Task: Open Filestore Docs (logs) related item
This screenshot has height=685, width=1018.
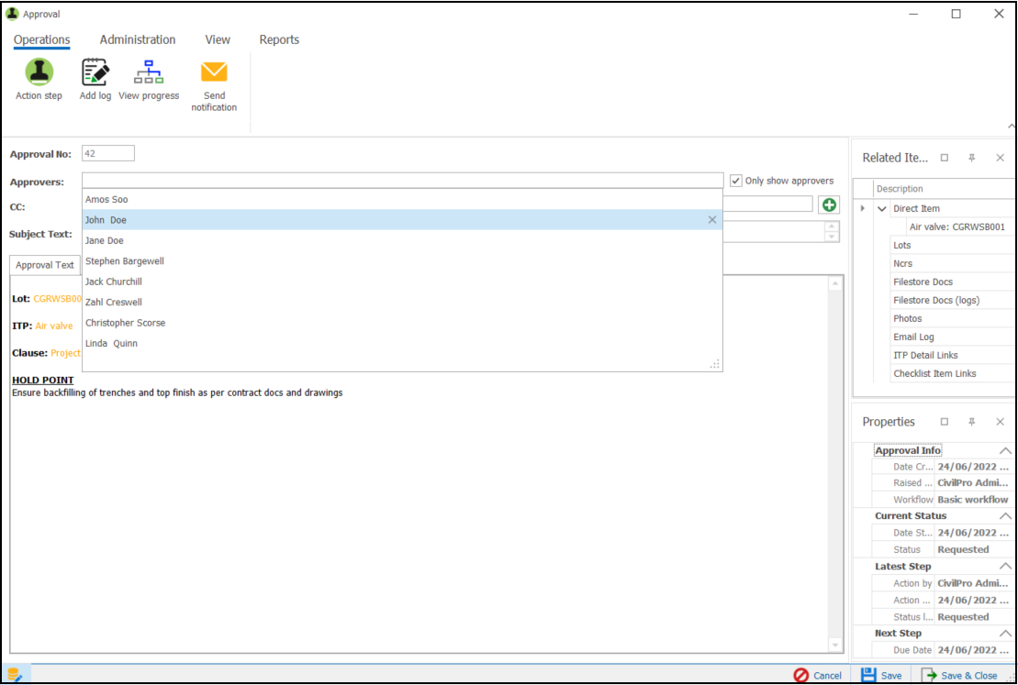Action: (936, 301)
